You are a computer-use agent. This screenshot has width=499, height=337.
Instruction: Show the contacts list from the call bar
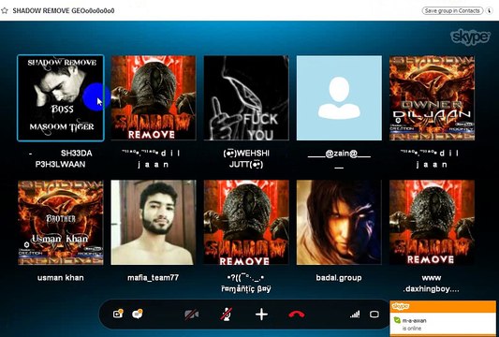tap(118, 315)
